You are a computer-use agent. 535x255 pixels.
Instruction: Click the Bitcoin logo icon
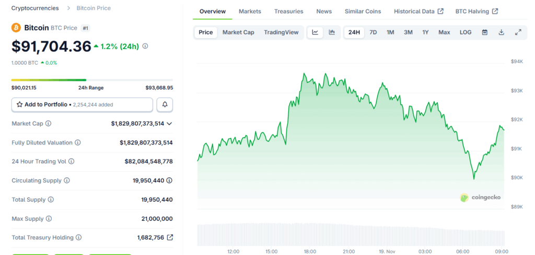pos(16,28)
